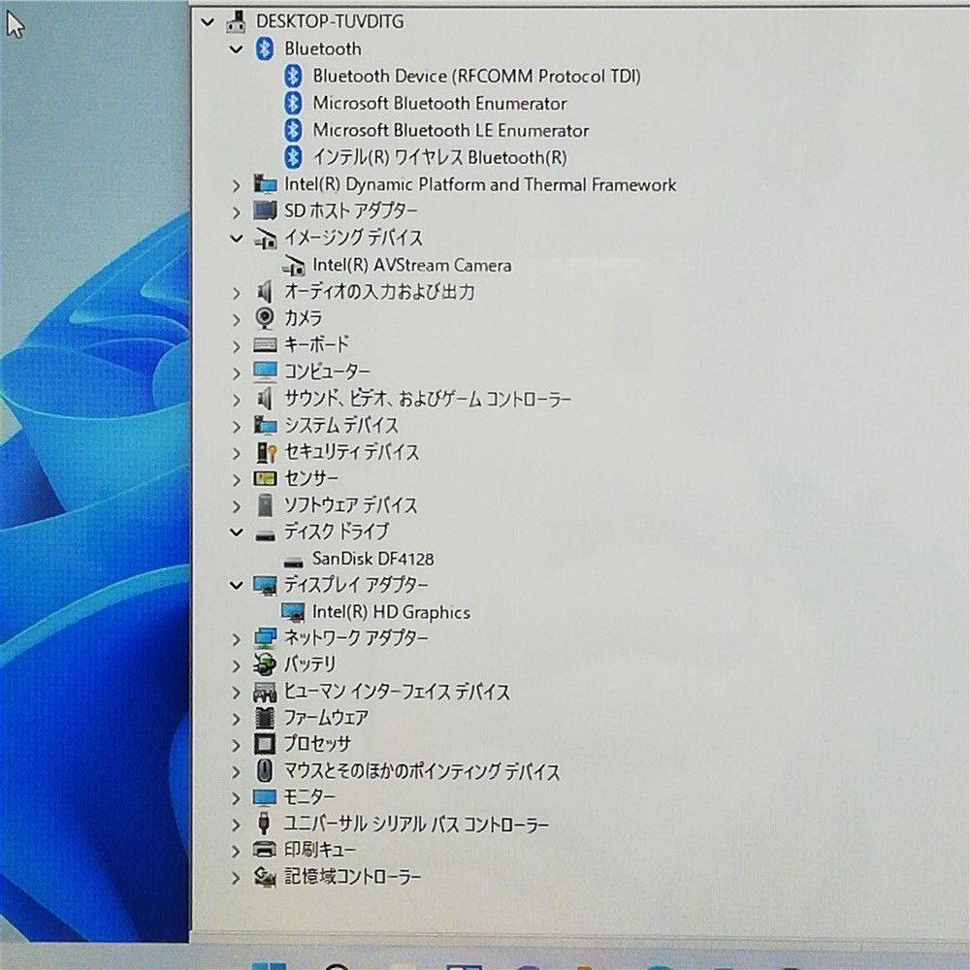Collapse the イメージング デバイス category

pyautogui.click(x=237, y=238)
